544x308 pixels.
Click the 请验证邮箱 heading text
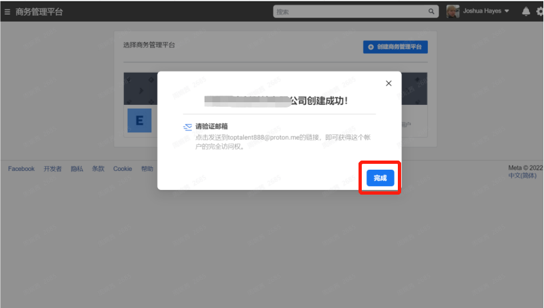(212, 126)
